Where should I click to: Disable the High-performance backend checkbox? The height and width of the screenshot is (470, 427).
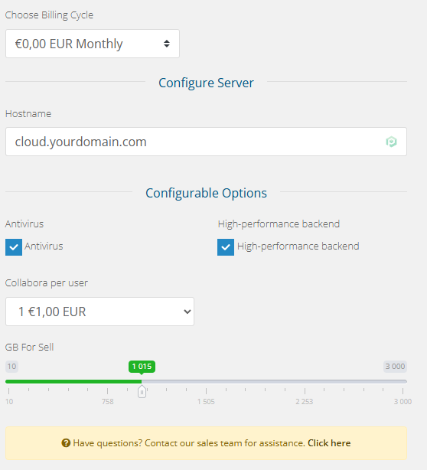click(x=226, y=247)
